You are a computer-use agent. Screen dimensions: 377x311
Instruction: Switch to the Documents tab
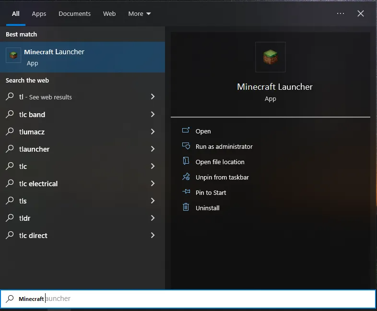coord(74,14)
